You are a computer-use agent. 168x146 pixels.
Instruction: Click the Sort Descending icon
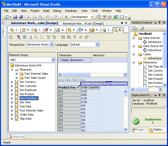click(x=42, y=37)
